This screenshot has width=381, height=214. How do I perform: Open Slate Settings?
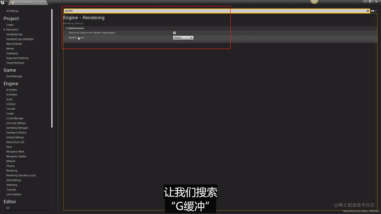coord(14,181)
